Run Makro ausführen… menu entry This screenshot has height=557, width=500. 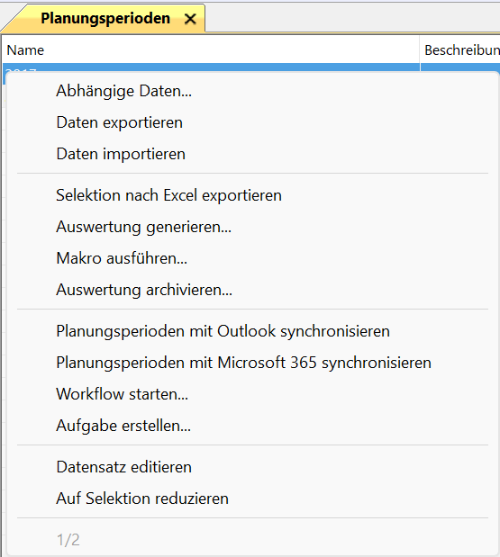click(x=122, y=258)
